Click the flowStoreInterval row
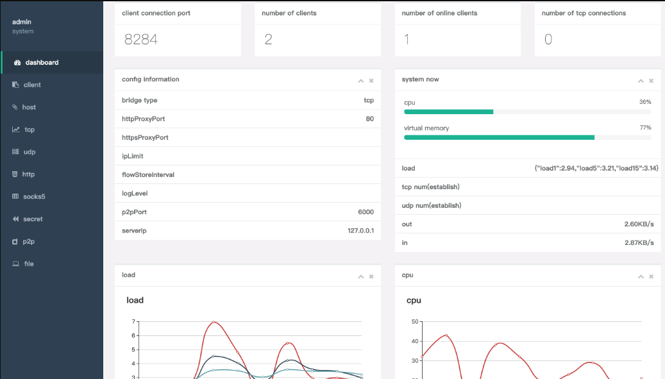This screenshot has width=665, height=379. [248, 174]
